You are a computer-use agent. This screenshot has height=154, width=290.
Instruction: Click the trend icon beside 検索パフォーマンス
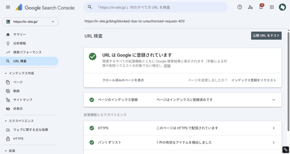click(x=8, y=52)
